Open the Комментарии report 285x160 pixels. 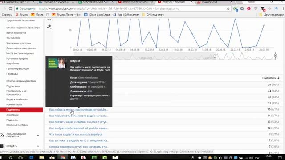click(14, 104)
